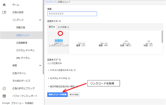
Task: Select the 728 x 15 横長(大) size
Action: [81, 44]
